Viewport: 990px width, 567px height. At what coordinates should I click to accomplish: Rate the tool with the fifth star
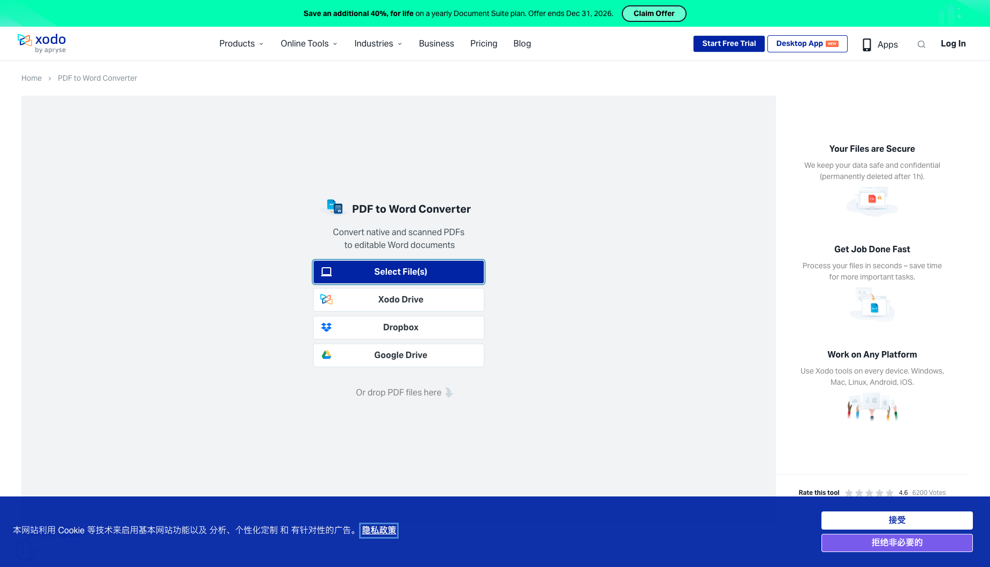[889, 493]
